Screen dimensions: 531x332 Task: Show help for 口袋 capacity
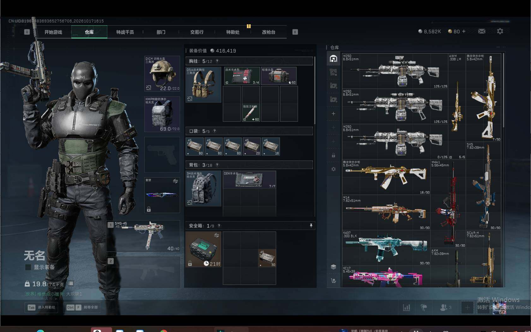[214, 131]
